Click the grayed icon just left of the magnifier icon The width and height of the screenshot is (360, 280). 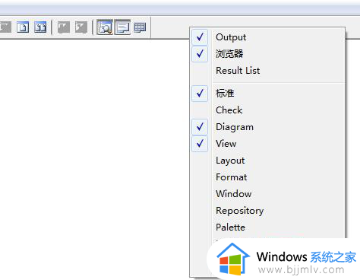pyautogui.click(x=81, y=27)
